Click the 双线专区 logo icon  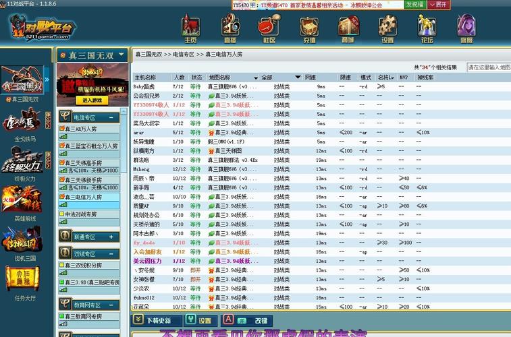(65, 253)
